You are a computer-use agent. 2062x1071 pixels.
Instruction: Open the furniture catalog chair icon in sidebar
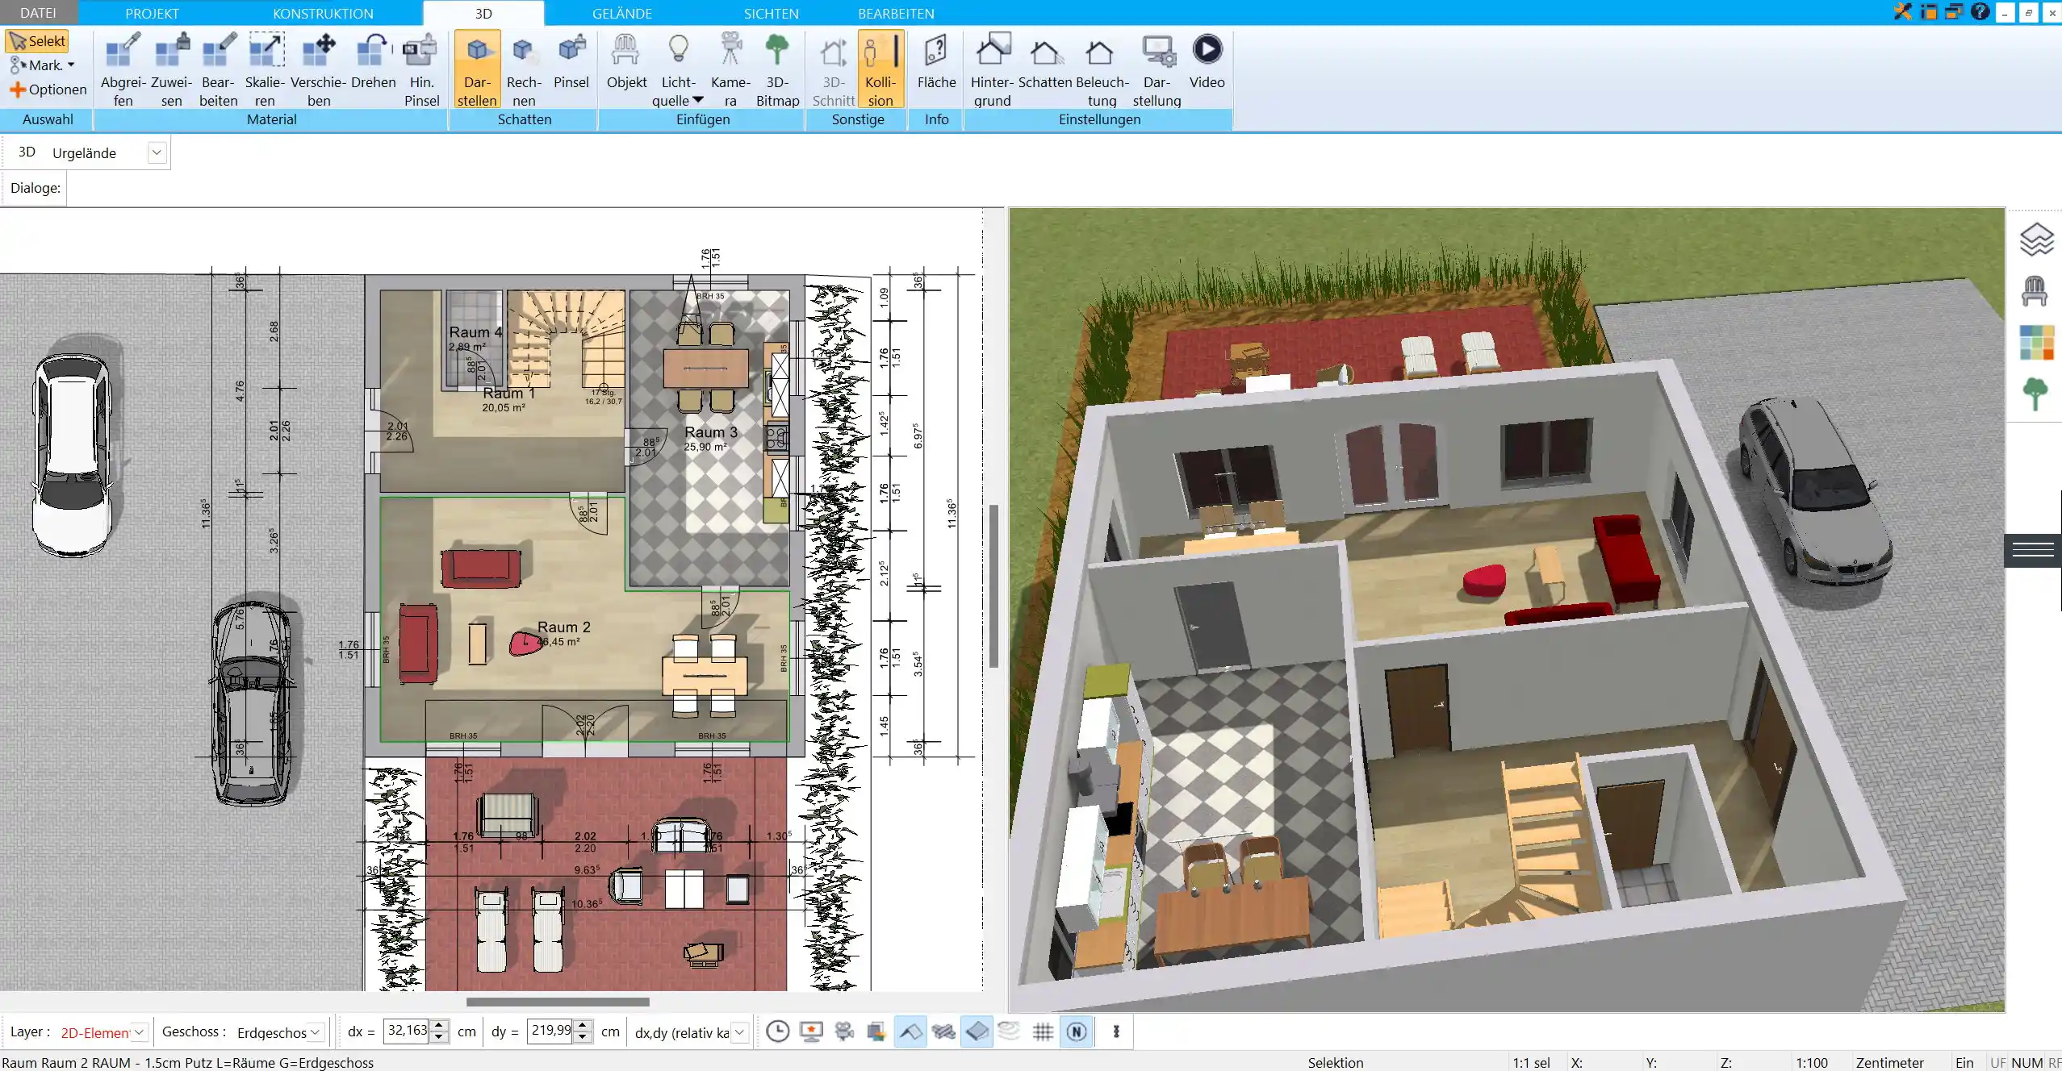[2035, 291]
